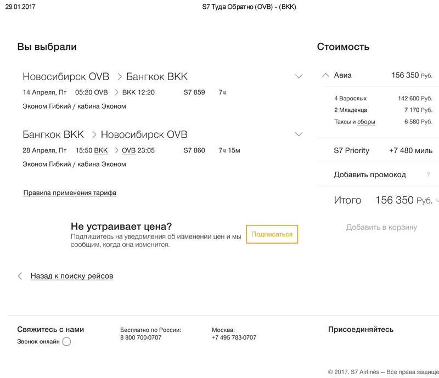
Task: Select Добавить промокод
Action: [x=370, y=175]
